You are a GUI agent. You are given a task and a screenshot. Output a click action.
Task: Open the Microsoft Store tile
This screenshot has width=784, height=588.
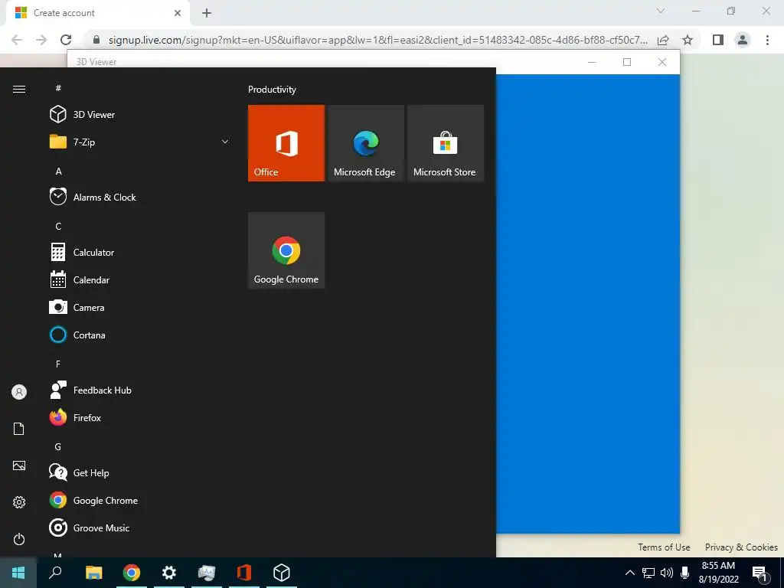446,143
